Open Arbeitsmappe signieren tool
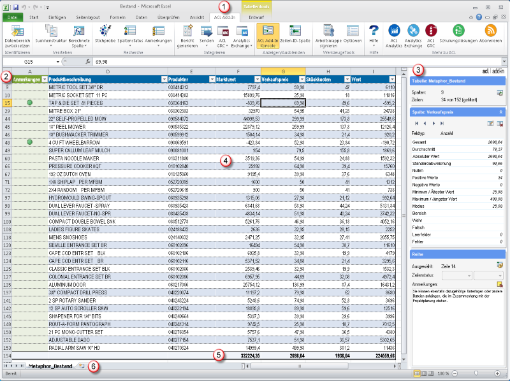 [x=328, y=31]
